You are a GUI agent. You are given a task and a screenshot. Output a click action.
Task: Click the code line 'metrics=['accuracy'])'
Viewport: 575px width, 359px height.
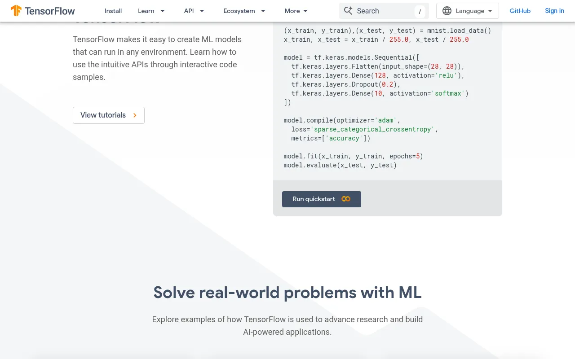(331, 138)
